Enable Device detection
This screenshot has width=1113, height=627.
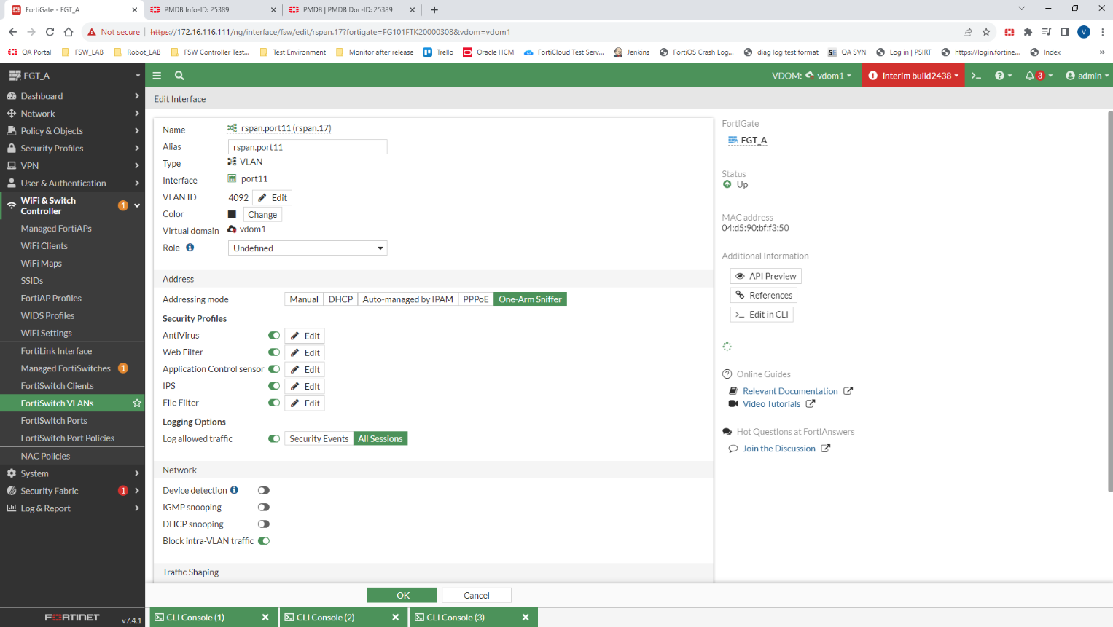[x=264, y=490]
